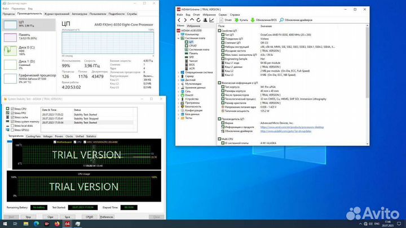Click the Refresh icon in AIDA64 toolbar

(197, 20)
